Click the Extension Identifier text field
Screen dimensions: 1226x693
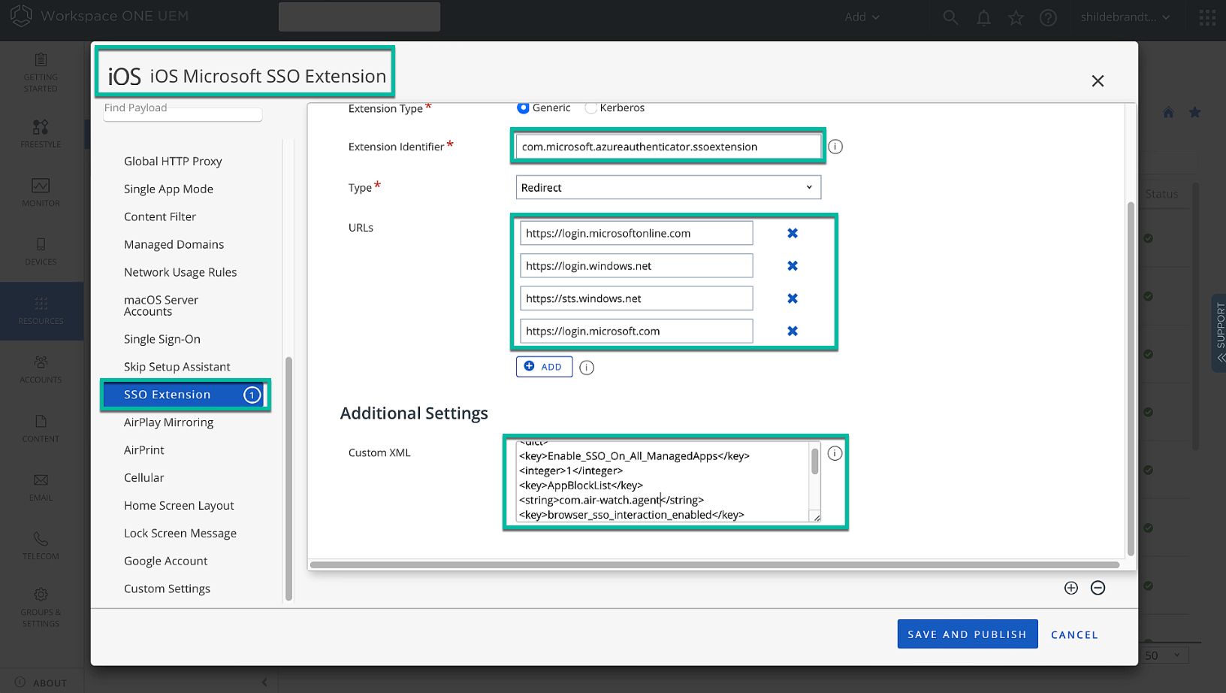[668, 147]
